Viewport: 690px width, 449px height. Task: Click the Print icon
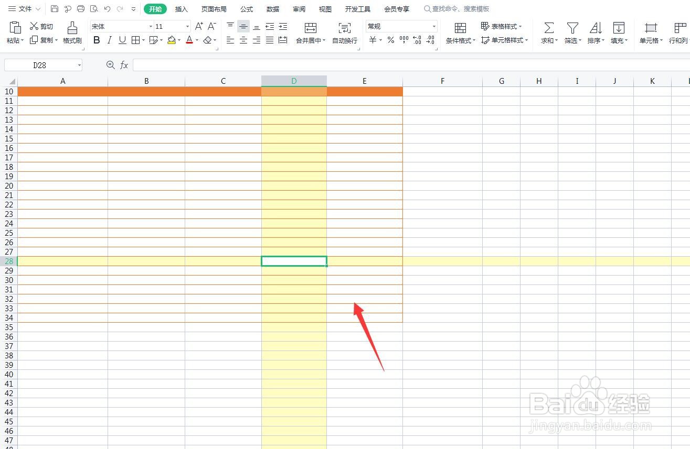click(x=81, y=9)
